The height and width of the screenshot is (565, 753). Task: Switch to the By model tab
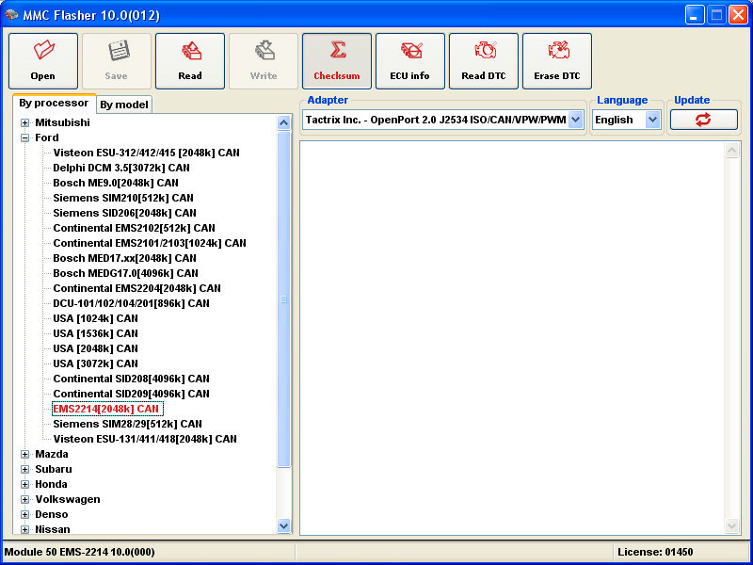(123, 105)
